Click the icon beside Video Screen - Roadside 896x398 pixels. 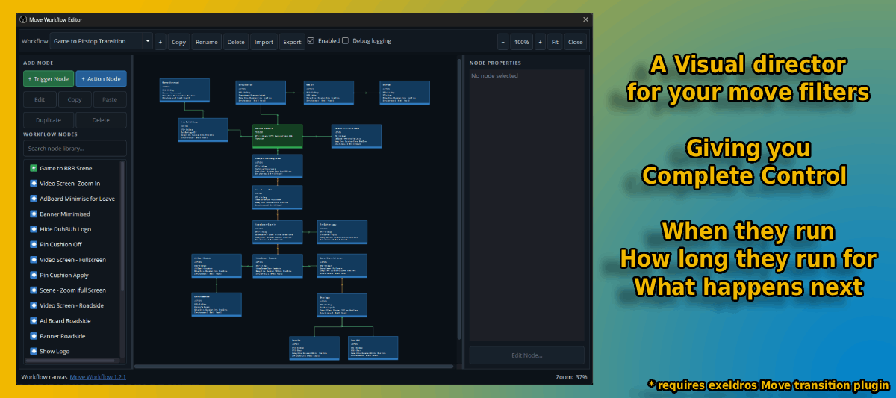[34, 305]
